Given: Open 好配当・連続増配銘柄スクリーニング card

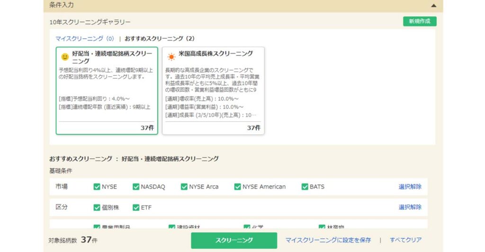Looking at the screenshot, I should tap(107, 90).
